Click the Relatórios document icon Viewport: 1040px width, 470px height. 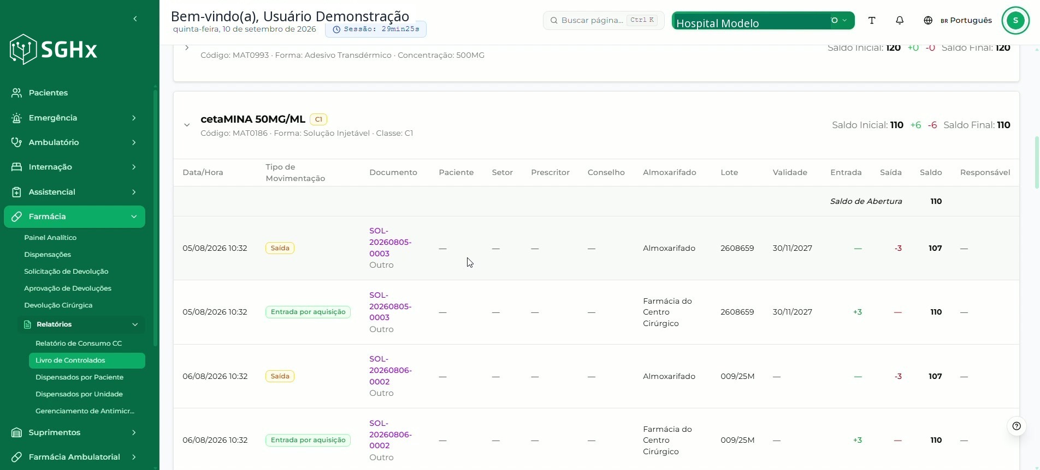27,324
